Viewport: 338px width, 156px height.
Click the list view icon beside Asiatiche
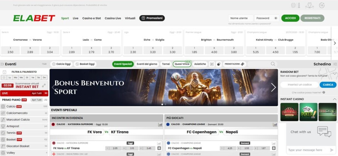coord(212,64)
